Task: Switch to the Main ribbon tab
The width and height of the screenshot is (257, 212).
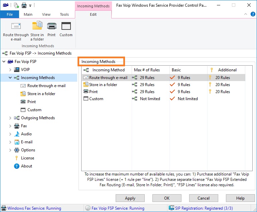Action: [28, 14]
